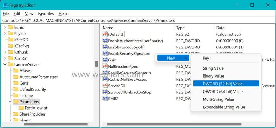Image resolution: width=276 pixels, height=128 pixels.
Task: Click the NullSessionPipes string icon
Action: pyautogui.click(x=105, y=66)
